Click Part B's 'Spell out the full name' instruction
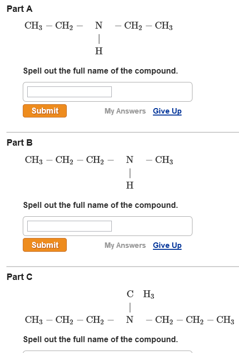Image resolution: width=239 pixels, height=353 pixels. coord(100,205)
